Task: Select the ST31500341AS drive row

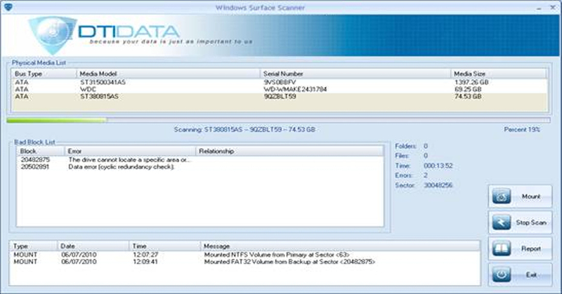Action: click(x=280, y=82)
